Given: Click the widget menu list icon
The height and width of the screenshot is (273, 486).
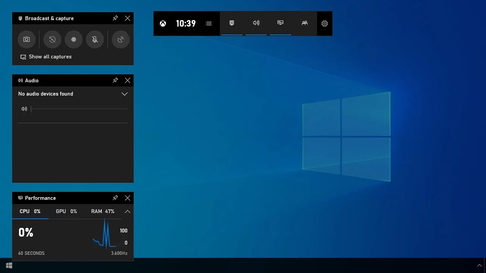Looking at the screenshot, I should [x=208, y=23].
